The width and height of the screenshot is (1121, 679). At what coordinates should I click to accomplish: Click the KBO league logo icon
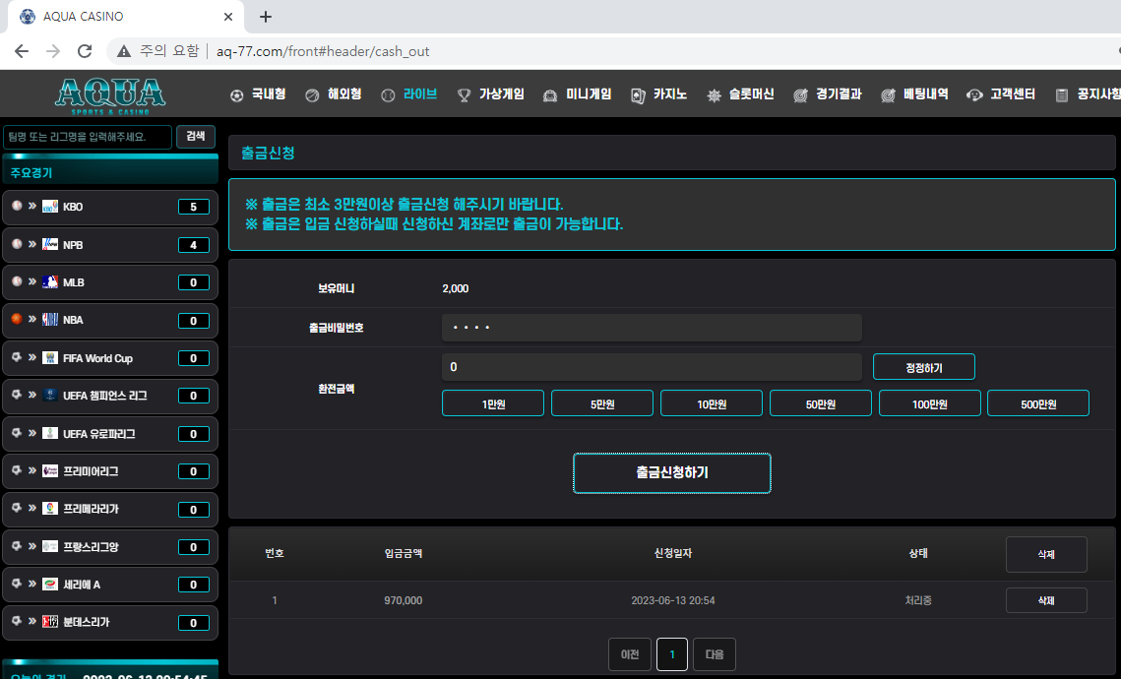point(50,207)
